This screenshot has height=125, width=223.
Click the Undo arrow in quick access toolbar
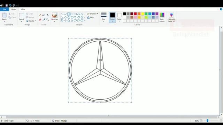tap(10, 6)
